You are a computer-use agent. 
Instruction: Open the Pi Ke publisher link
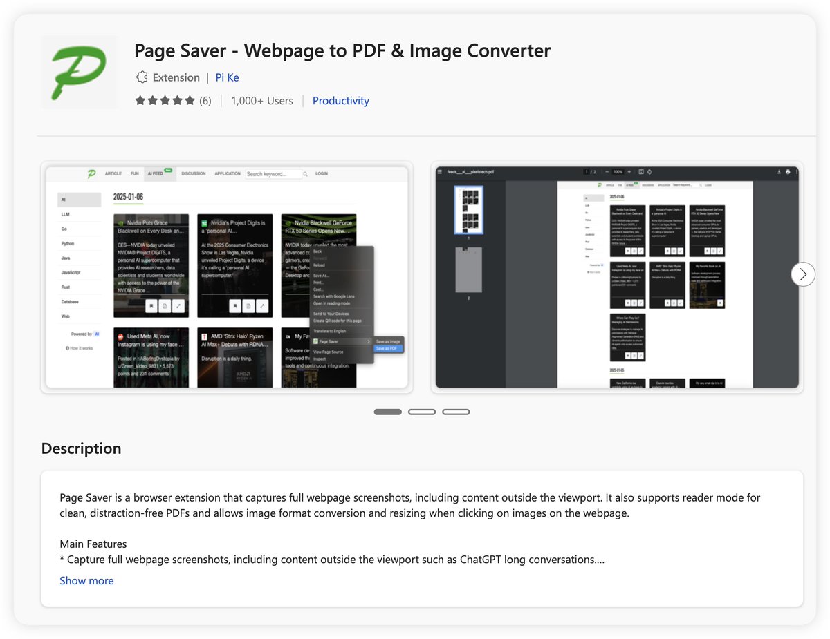click(x=228, y=77)
